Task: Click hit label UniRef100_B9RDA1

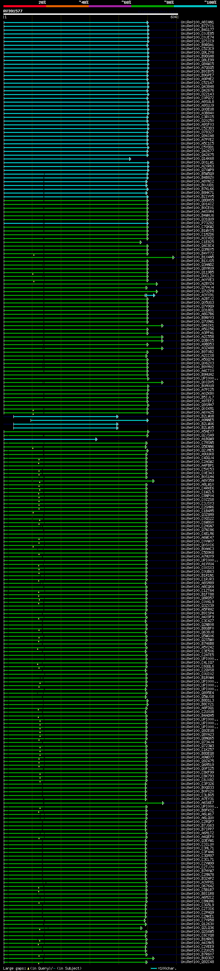Action: pos(197,45)
